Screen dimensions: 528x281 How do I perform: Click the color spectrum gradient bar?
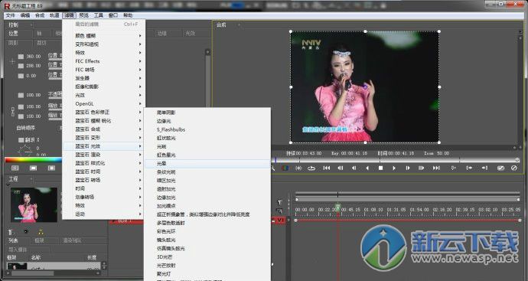click(34, 160)
